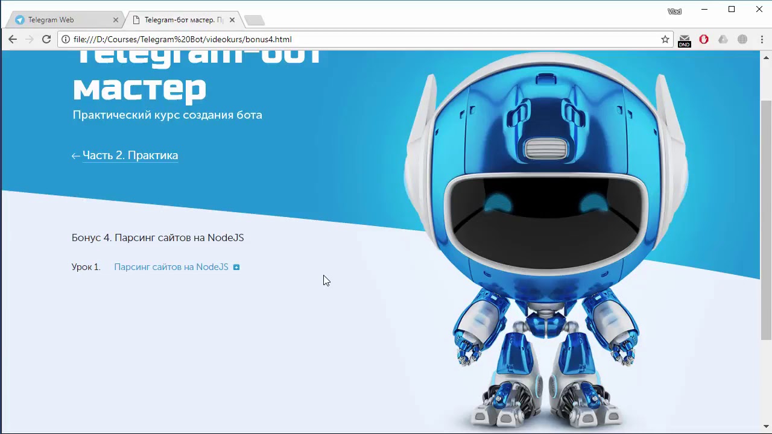Open the mail DND extension icon
Screen dimensions: 772x434
(x=685, y=40)
